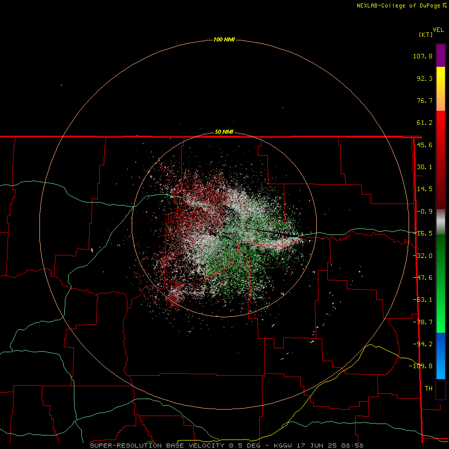This screenshot has width=449, height=449.
Task: Click the 30.1 legend value
Action: [x=425, y=167]
